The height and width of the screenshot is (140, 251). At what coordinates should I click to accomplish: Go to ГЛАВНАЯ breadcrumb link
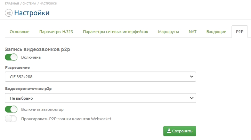coord(12,3)
